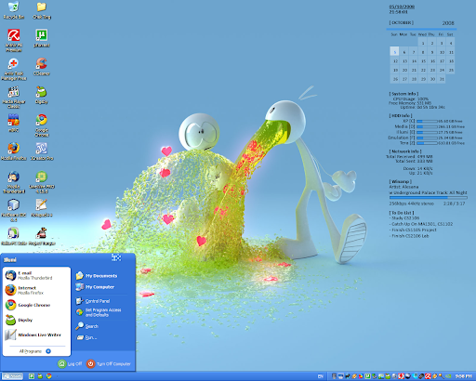Viewport: 476px width, 381px height.
Task: Open Internet Mozilla Firefox in Start menu
Action: point(36,290)
